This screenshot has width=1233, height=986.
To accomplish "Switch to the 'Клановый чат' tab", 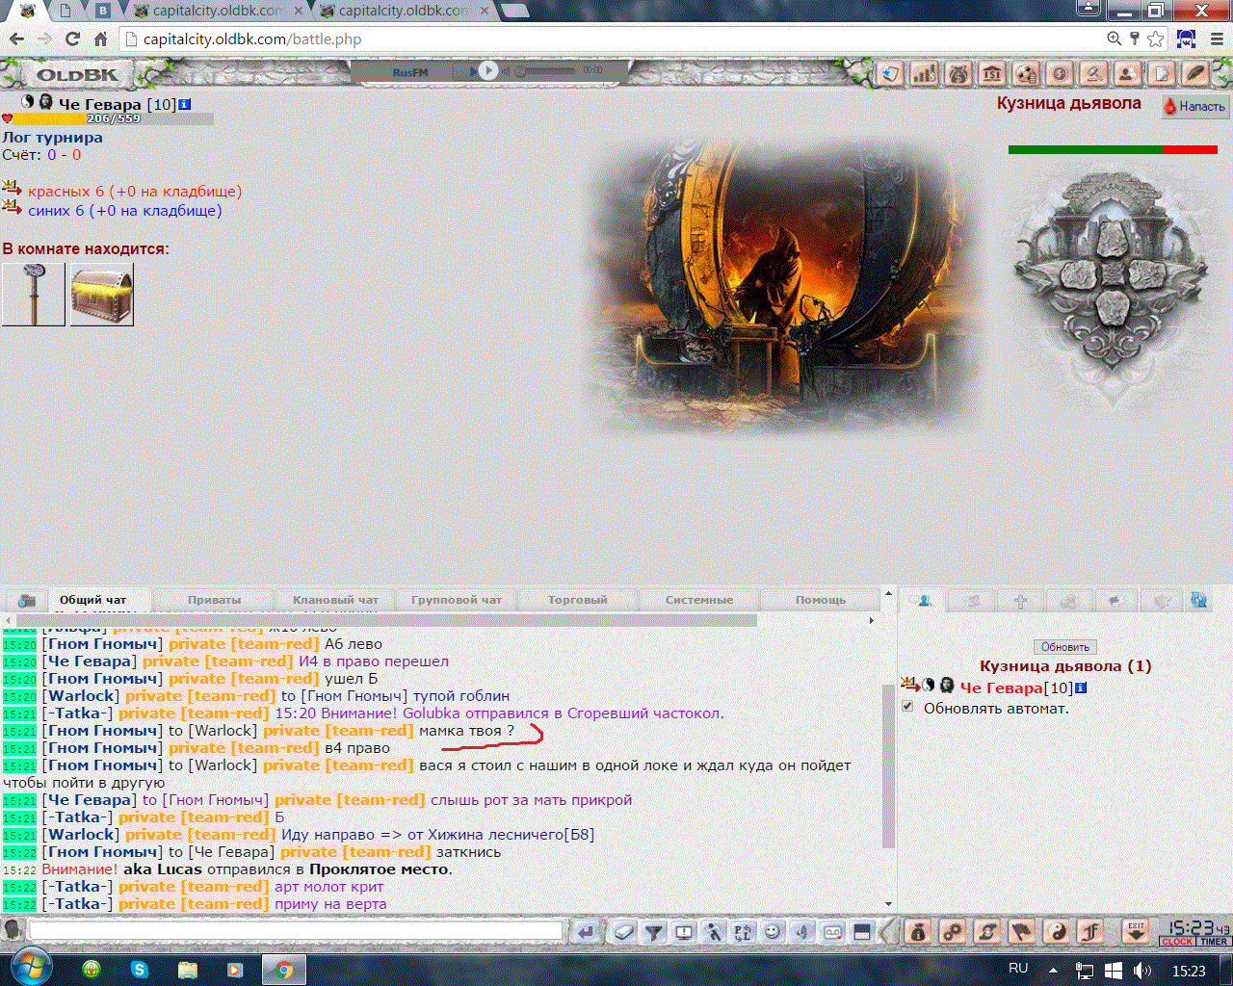I will click(x=335, y=600).
